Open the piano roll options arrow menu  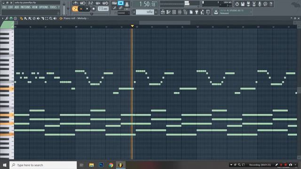(3, 18)
